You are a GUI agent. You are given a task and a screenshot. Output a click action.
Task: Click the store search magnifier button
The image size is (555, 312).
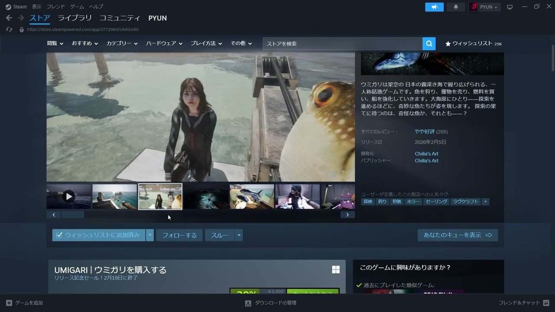[429, 43]
